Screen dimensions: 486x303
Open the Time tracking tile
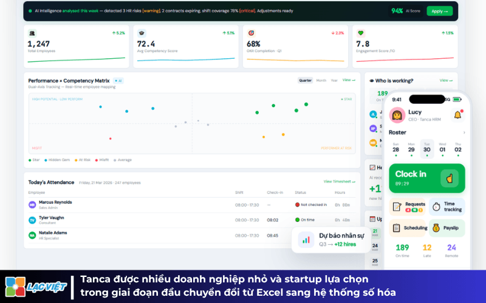tap(447, 207)
